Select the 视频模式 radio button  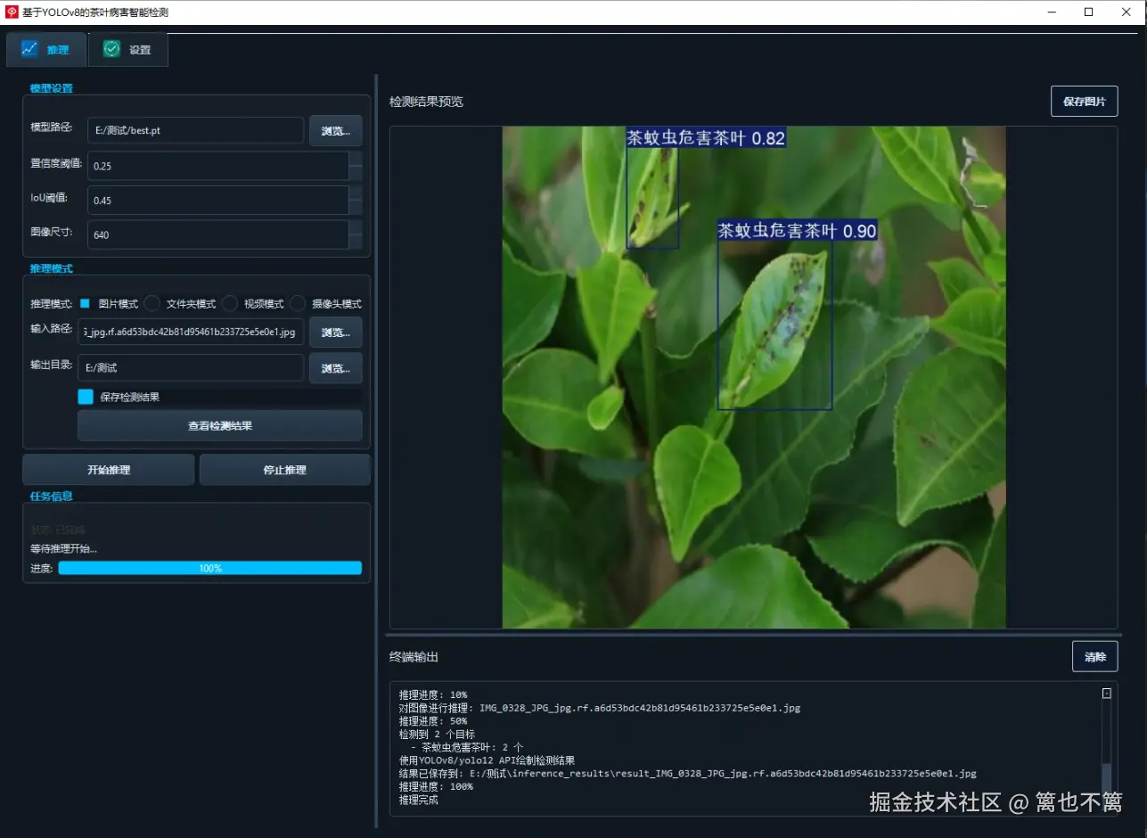(230, 303)
